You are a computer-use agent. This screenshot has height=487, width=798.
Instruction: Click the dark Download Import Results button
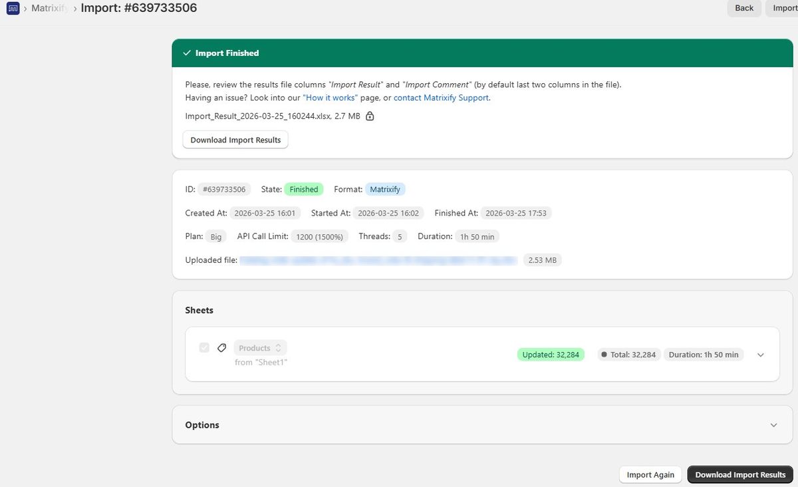(x=740, y=474)
